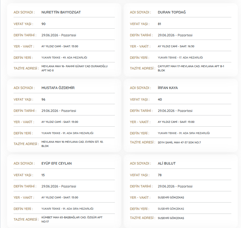Click the death age value 15
This screenshot has height=228, width=241.
click(x=43, y=175)
